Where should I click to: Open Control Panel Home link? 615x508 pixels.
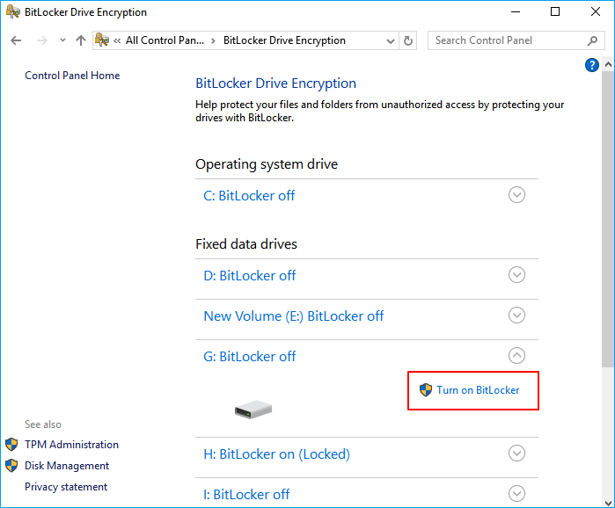click(72, 76)
